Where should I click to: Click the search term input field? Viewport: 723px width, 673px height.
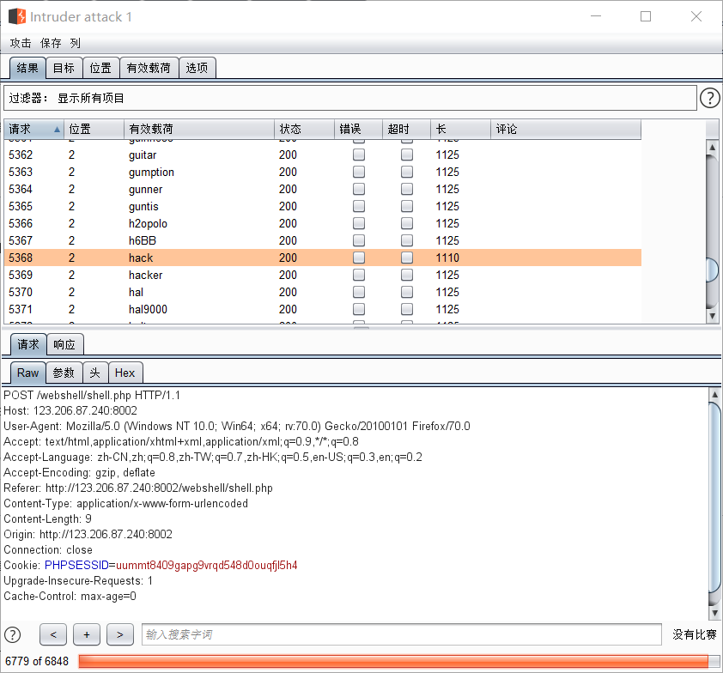pos(402,634)
